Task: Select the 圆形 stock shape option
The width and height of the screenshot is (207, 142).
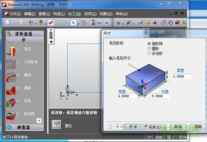Action: click(x=149, y=49)
